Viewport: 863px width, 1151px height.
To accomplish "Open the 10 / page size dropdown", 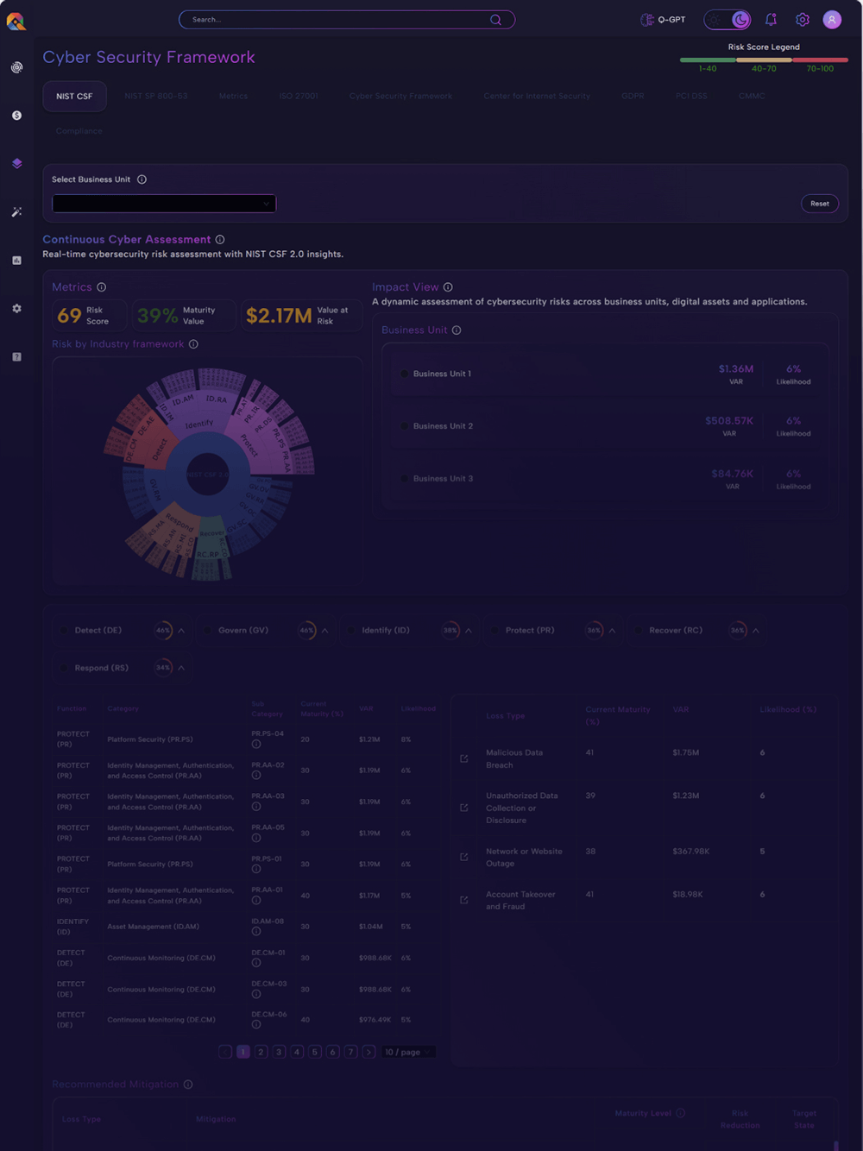I will pos(408,1052).
